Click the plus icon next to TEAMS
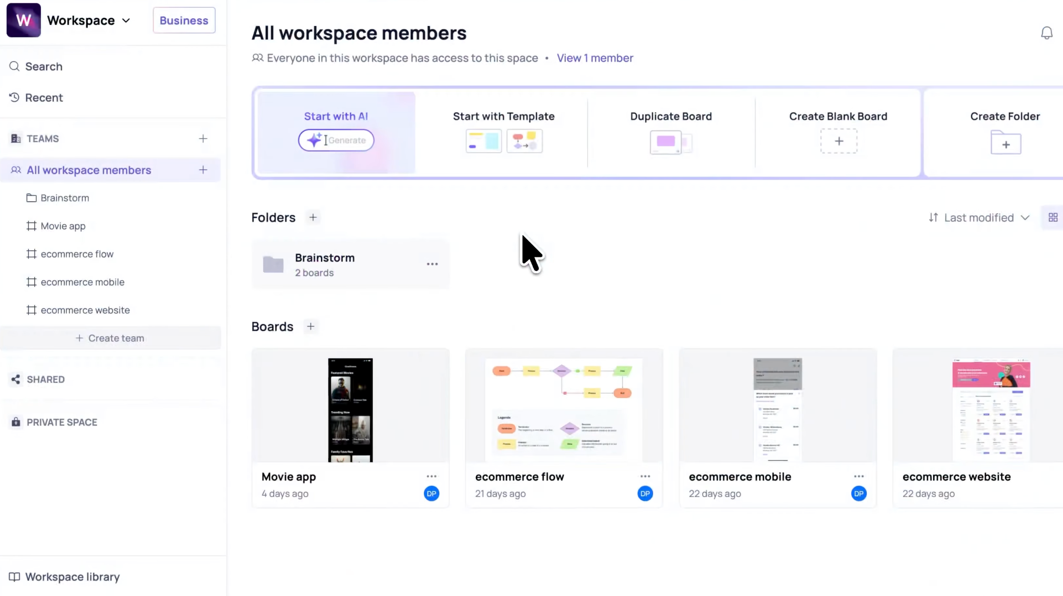The height and width of the screenshot is (596, 1063). click(x=203, y=139)
